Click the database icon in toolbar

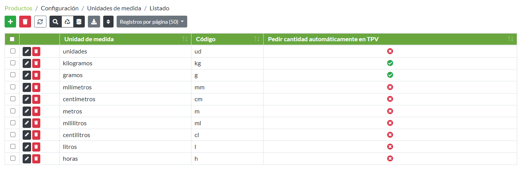(79, 22)
